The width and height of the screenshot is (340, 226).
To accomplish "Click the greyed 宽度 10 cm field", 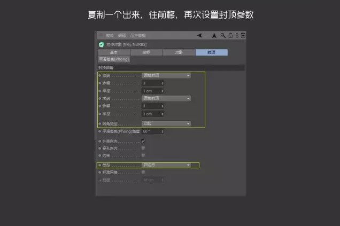I will point(153,180).
